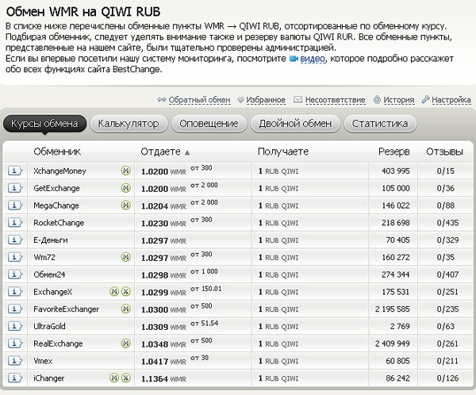Click reviews count 0/407 for Обмен24
The height and width of the screenshot is (395, 476).
[447, 274]
